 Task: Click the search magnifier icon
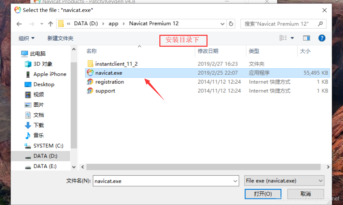pyautogui.click(x=320, y=24)
